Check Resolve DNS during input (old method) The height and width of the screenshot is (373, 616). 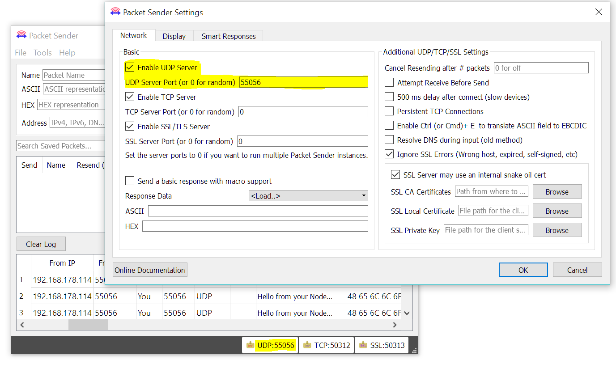tap(389, 140)
